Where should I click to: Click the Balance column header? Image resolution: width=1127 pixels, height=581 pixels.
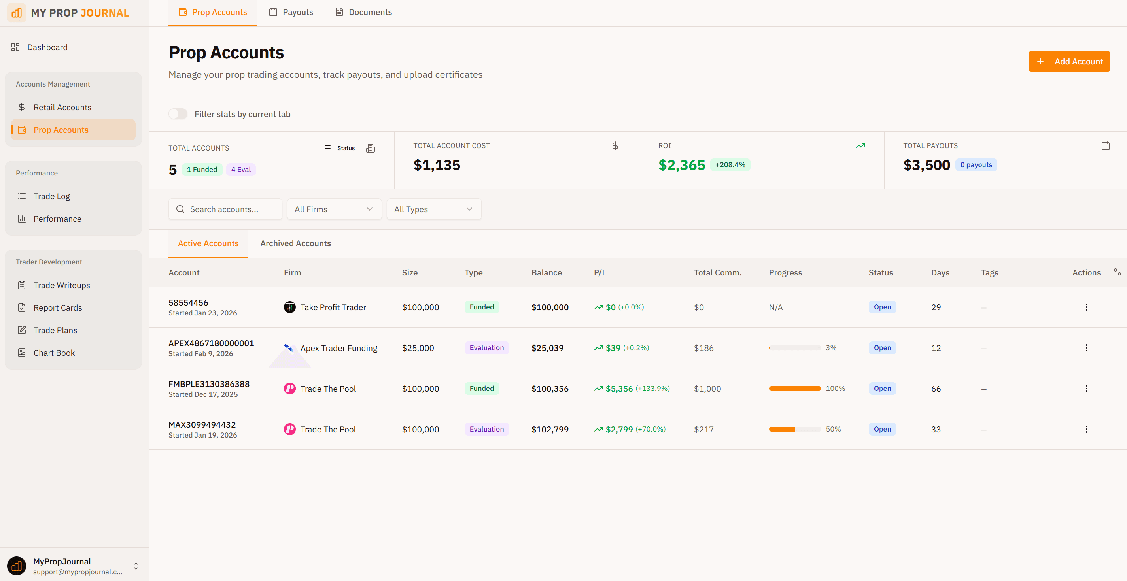click(x=546, y=273)
